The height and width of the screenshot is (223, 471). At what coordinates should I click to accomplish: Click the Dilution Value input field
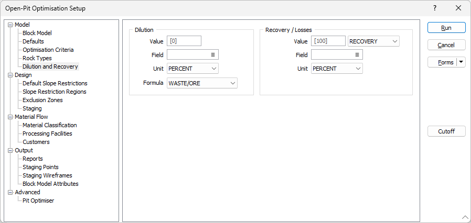(x=184, y=41)
